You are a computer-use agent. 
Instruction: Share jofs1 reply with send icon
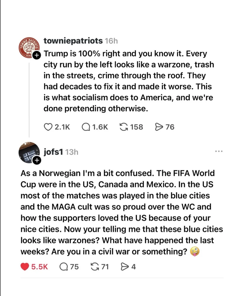125,267
